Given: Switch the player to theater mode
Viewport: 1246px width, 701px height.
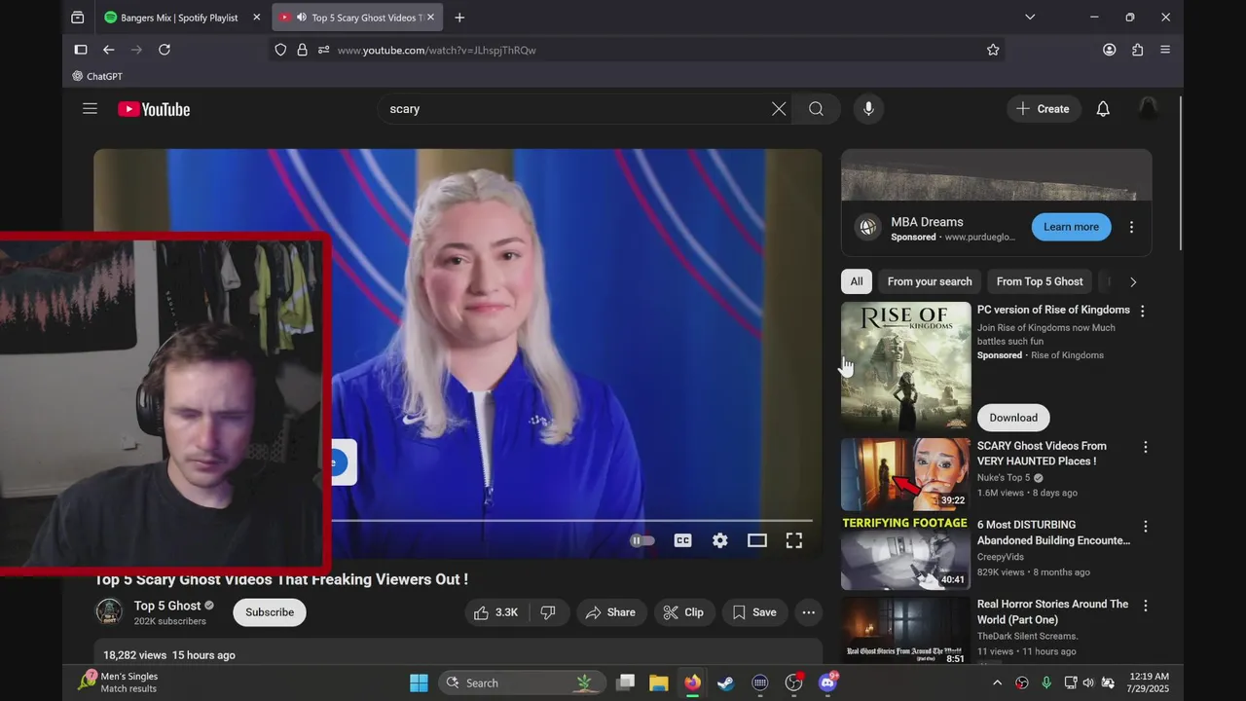Looking at the screenshot, I should coord(756,540).
